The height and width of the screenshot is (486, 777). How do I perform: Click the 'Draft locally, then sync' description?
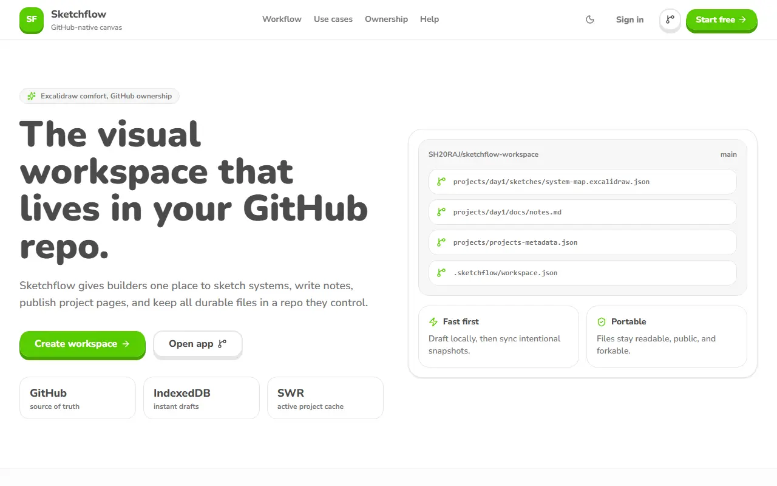(x=495, y=344)
